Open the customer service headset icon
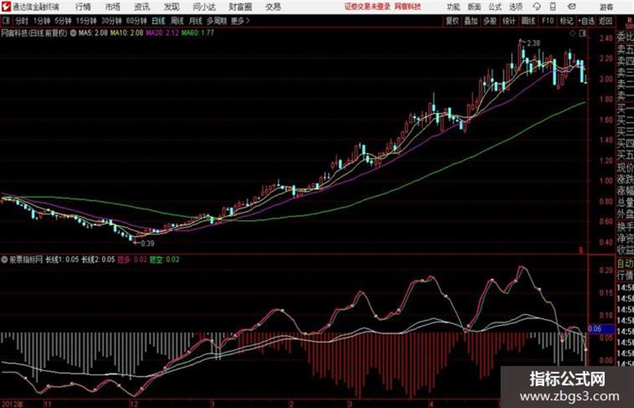 point(537,7)
